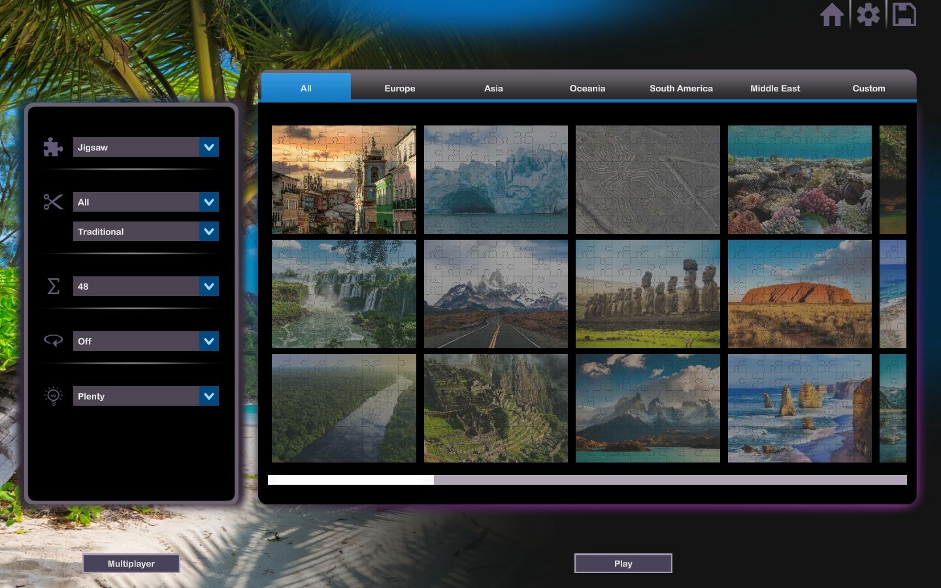Click the Play button
This screenshot has height=588, width=941.
coord(622,563)
